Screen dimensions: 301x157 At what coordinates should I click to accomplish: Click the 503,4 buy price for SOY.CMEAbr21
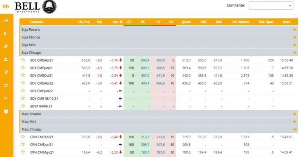(145, 60)
